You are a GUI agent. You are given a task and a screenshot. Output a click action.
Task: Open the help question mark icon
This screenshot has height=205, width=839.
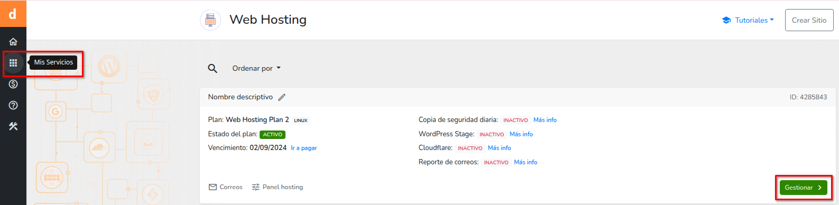(13, 105)
